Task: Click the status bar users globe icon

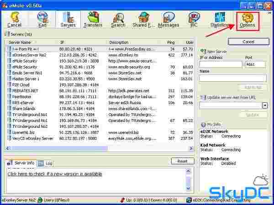Action: coord(40,200)
